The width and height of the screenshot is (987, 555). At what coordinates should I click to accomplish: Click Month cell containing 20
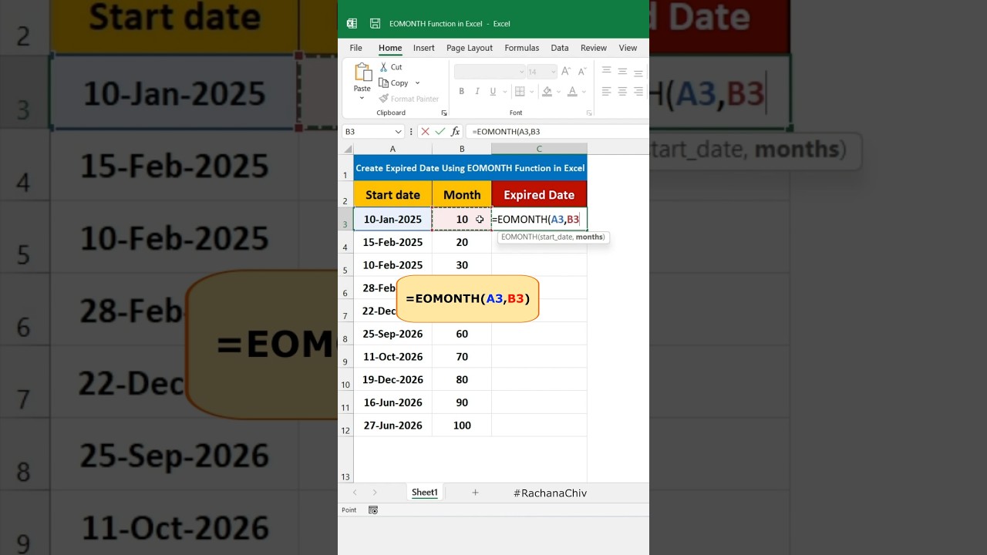click(x=462, y=242)
